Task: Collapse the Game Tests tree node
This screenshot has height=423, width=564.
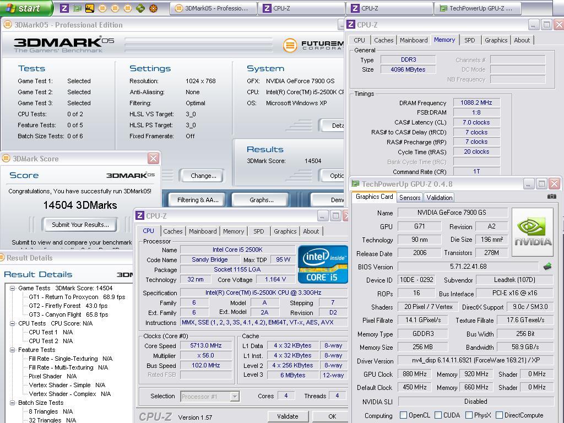Action: (12, 288)
